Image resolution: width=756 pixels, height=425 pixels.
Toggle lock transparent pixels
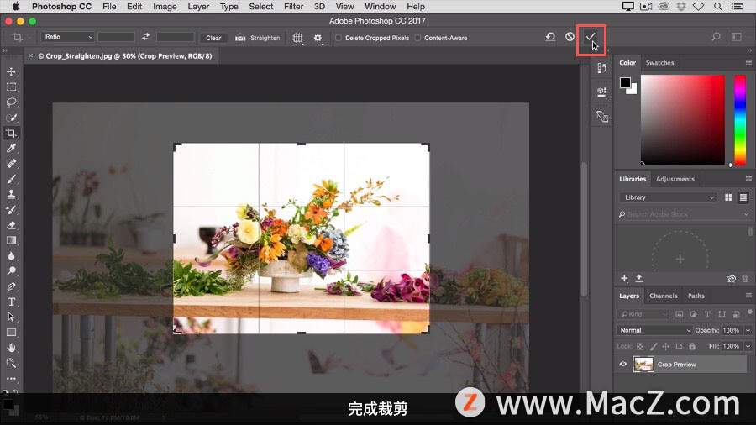(640, 346)
